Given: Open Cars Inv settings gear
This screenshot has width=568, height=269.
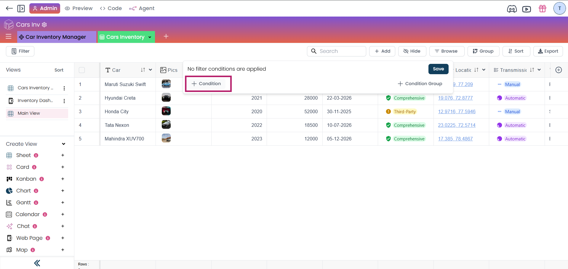Looking at the screenshot, I should coord(44,25).
